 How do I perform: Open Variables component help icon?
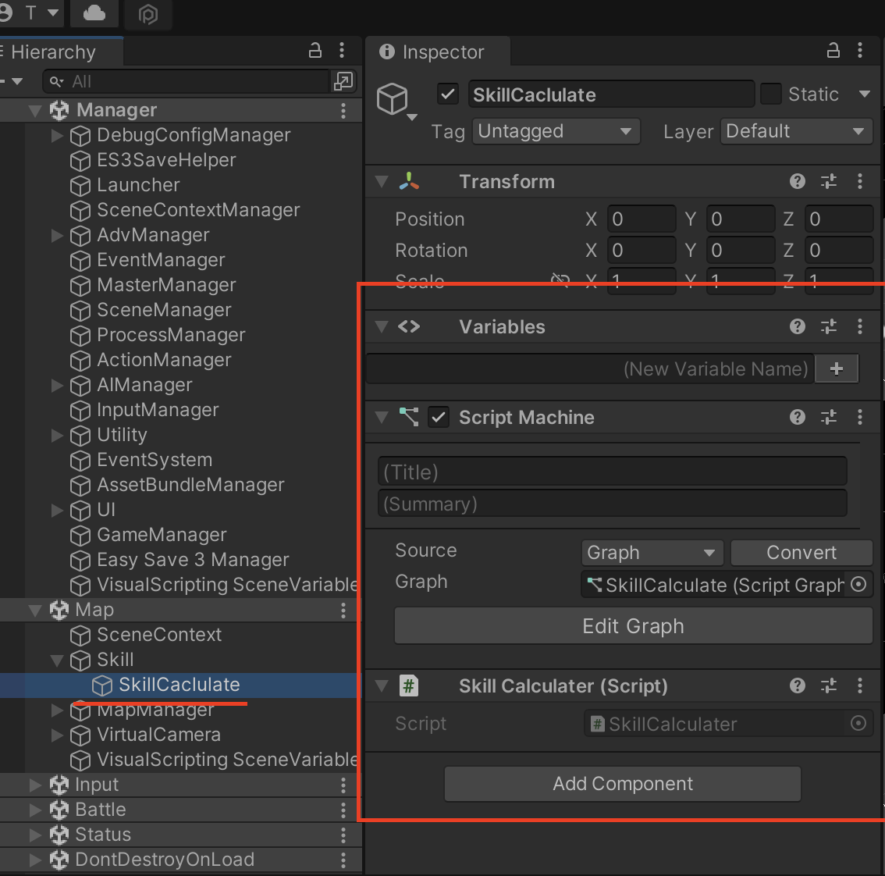click(x=797, y=326)
